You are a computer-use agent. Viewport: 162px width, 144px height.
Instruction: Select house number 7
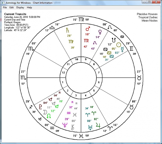pyautogui.click(x=99, y=72)
